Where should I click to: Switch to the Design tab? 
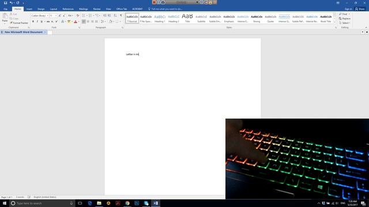[x=41, y=9]
